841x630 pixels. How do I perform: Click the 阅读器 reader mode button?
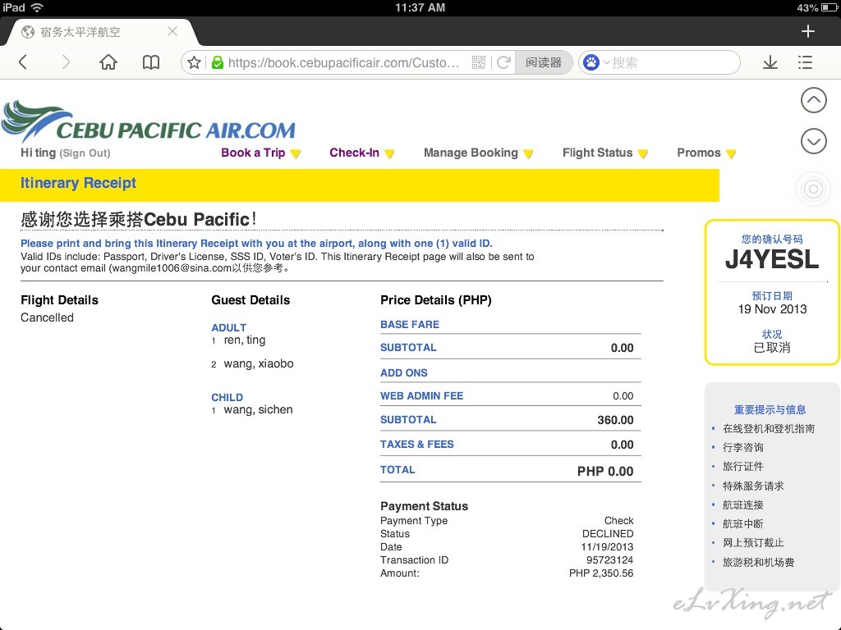point(544,62)
